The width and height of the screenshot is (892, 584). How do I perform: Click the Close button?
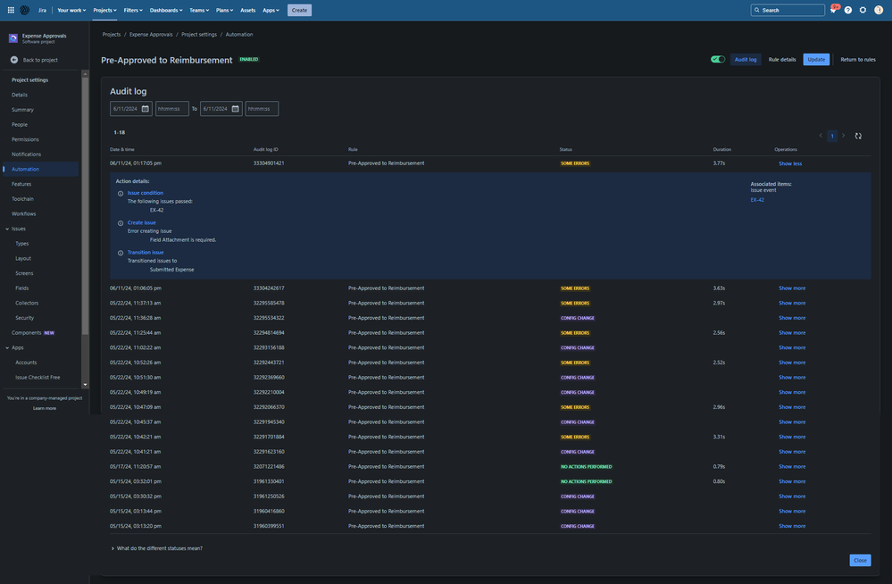pyautogui.click(x=860, y=560)
